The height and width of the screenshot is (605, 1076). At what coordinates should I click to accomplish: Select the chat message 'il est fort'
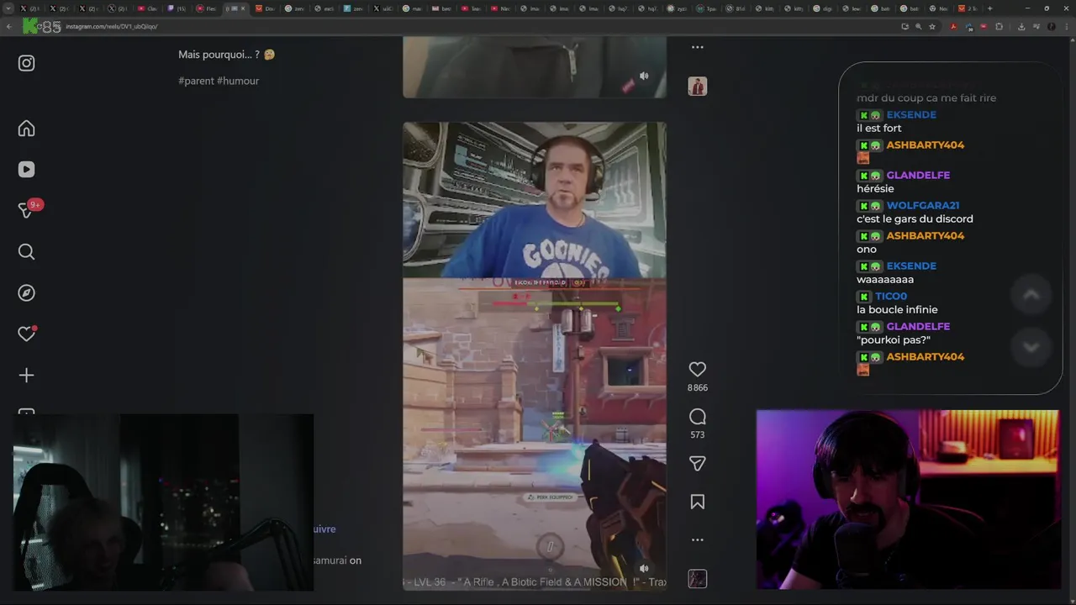878,129
